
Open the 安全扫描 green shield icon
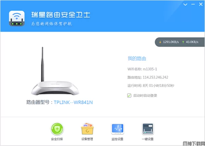[x=57, y=129]
